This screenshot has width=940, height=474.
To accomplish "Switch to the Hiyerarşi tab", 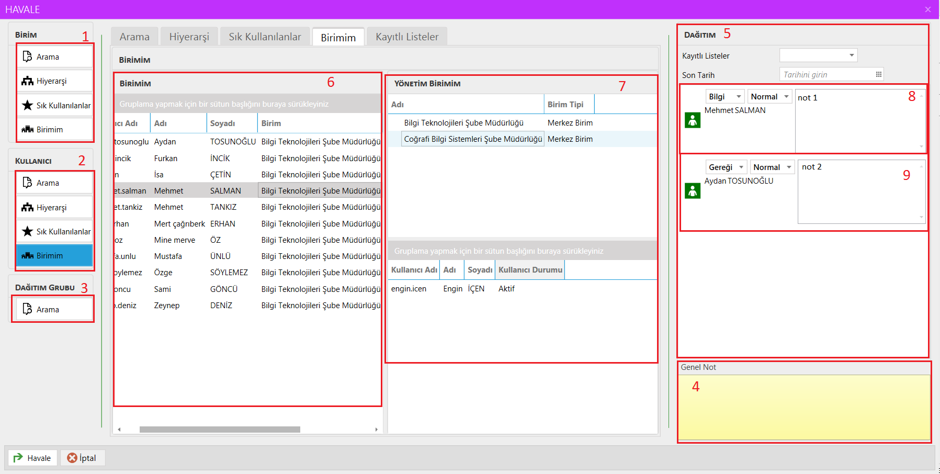I will tap(189, 37).
